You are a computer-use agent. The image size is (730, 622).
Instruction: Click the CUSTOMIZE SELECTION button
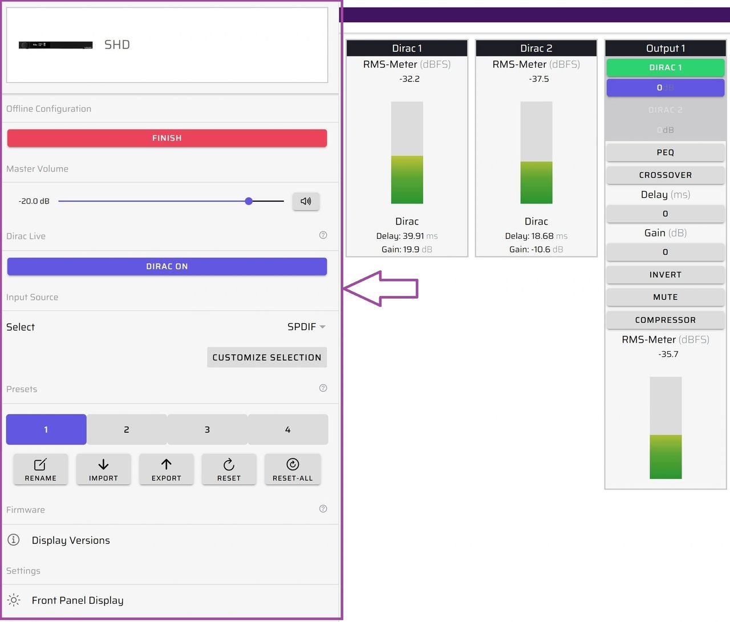[267, 357]
